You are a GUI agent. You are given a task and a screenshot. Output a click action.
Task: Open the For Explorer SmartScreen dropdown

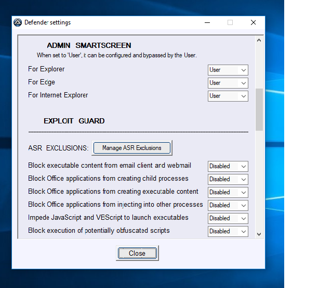[228, 70]
